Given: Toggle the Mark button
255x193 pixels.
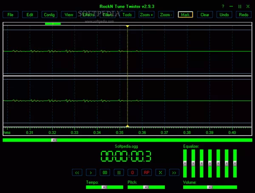Looking at the screenshot, I should pos(185,14).
